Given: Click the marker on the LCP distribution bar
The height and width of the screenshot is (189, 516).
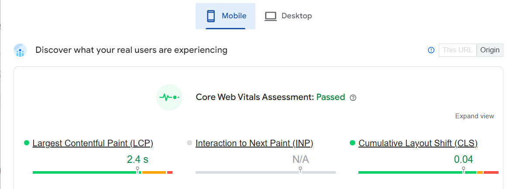Looking at the screenshot, I should point(138,170).
